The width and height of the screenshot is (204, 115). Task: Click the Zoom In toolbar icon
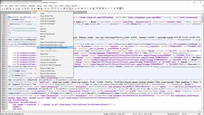click(x=45, y=9)
